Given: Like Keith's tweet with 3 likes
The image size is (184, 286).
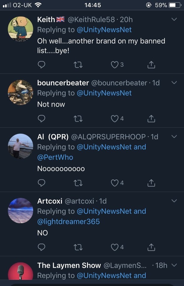Looking at the screenshot, I should (115, 64).
